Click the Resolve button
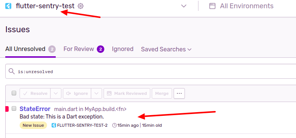296x138 pixels. (x=35, y=93)
